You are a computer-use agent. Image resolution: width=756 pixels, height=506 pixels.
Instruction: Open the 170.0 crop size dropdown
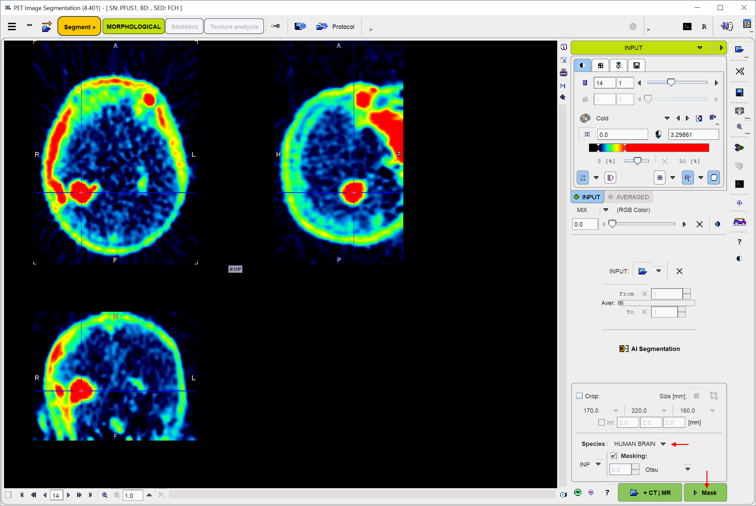pos(616,411)
